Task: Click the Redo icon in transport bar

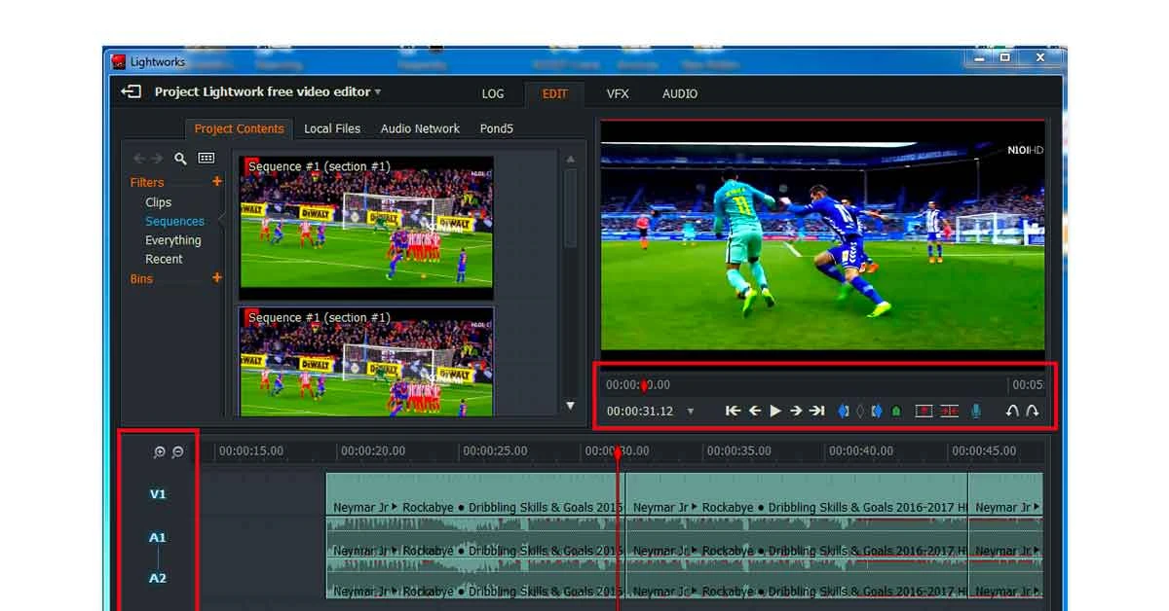Action: (x=1035, y=411)
